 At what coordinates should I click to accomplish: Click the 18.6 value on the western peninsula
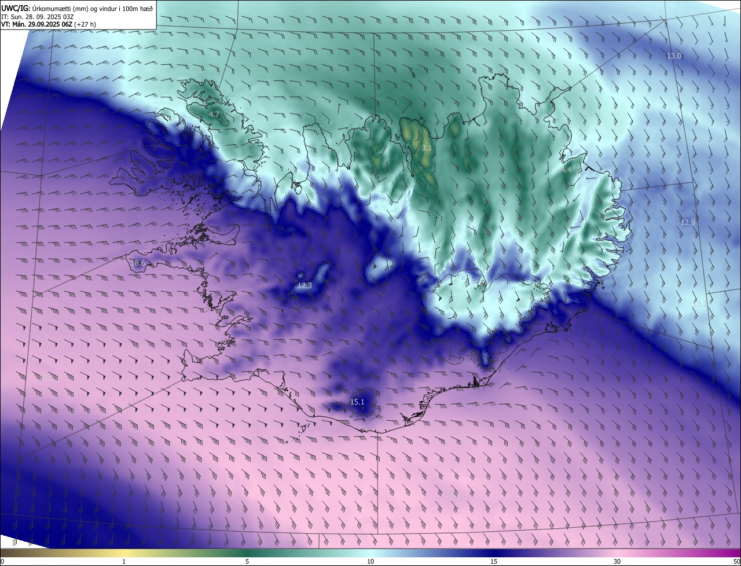(x=138, y=263)
